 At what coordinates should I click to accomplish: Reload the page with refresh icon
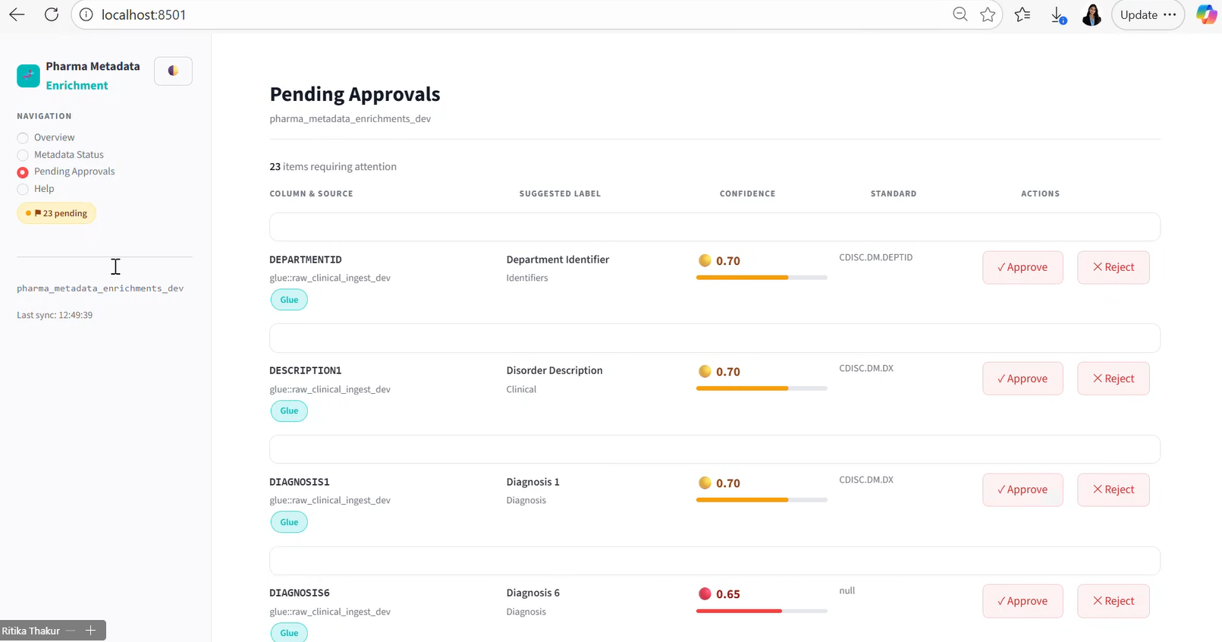point(52,14)
